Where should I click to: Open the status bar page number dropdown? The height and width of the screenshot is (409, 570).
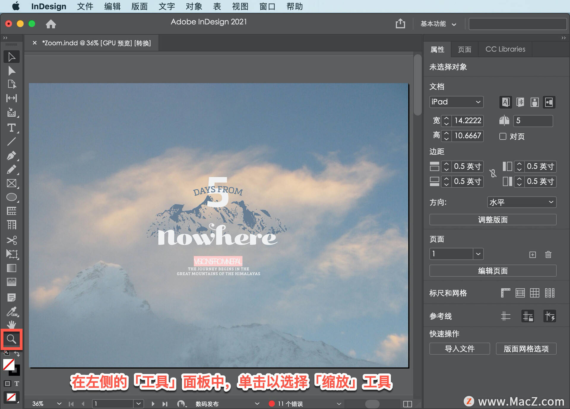point(139,404)
